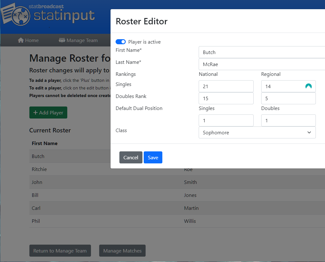
Task: Open the Home menu item
Action: pos(28,40)
